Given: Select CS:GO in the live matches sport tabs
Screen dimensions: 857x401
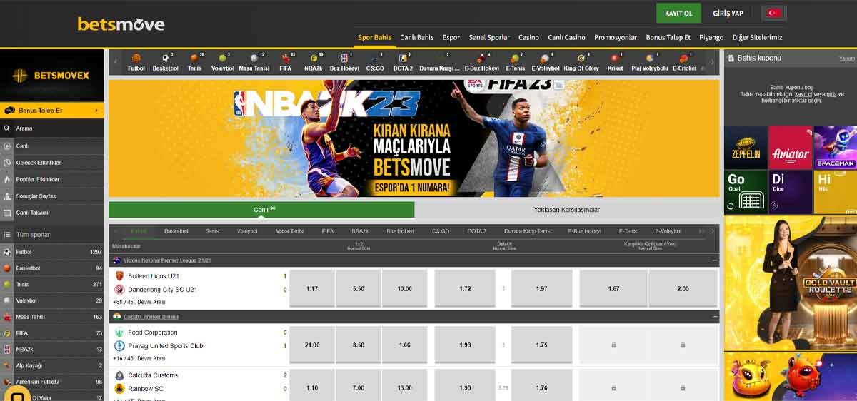Looking at the screenshot, I should click(441, 231).
